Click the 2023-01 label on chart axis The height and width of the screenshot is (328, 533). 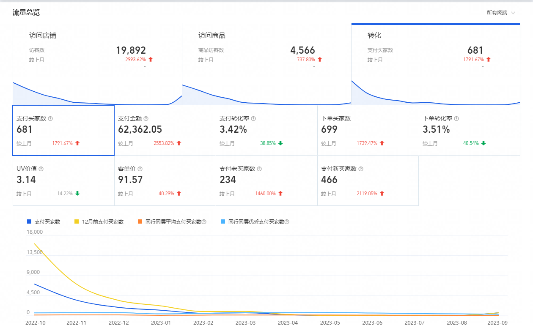coord(160,323)
